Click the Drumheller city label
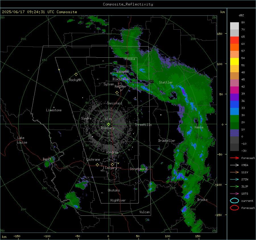Image resolution: width=256 pixels, height=240 pixels. 167,141
